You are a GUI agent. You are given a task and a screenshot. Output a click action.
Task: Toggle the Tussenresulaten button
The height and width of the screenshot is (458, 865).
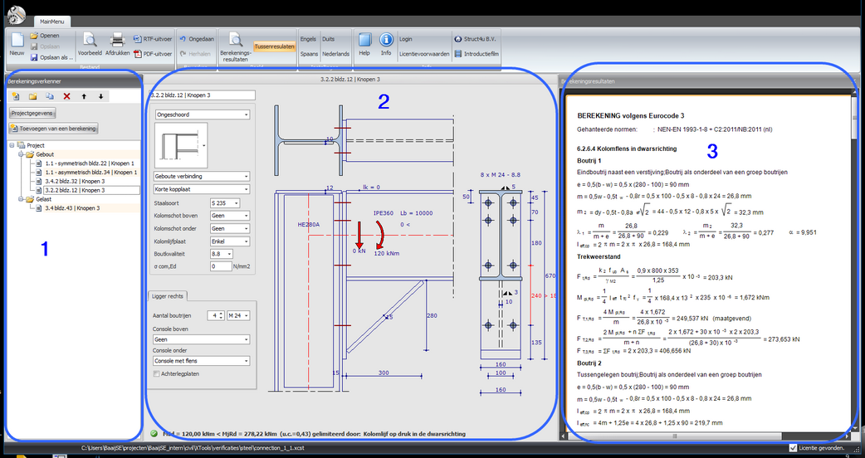pyautogui.click(x=274, y=46)
